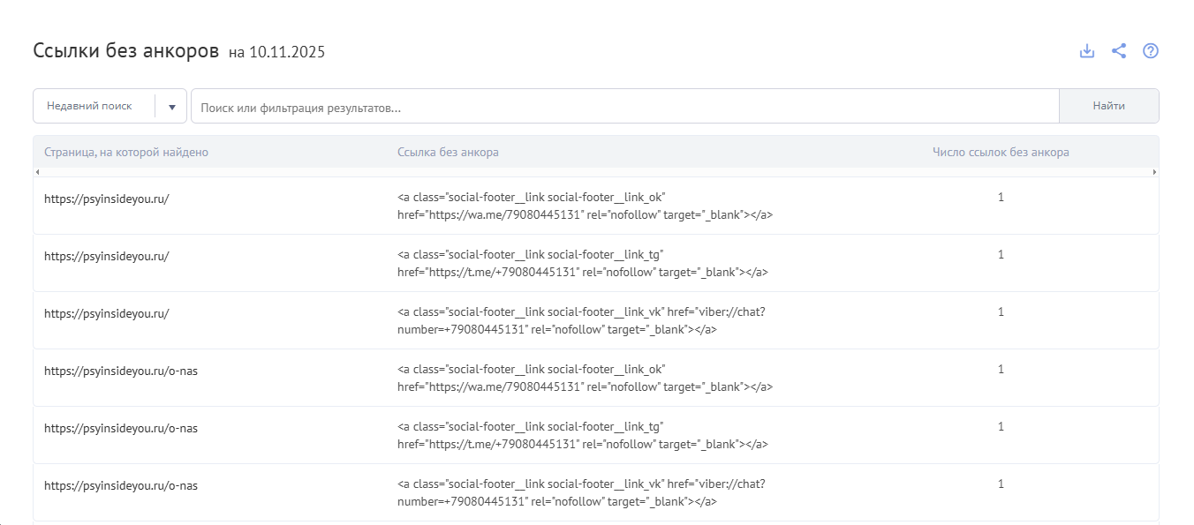Image resolution: width=1194 pixels, height=525 pixels.
Task: Focus the search or filter results field
Action: coord(625,106)
